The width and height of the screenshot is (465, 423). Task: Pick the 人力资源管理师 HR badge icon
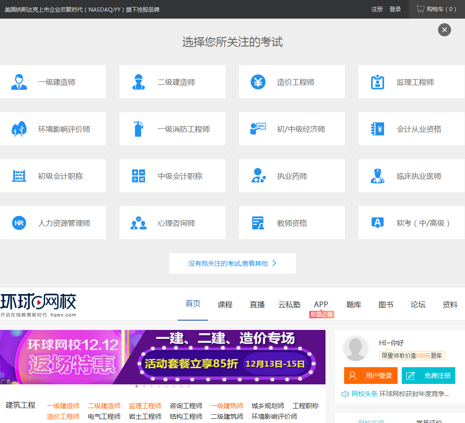[x=19, y=223]
